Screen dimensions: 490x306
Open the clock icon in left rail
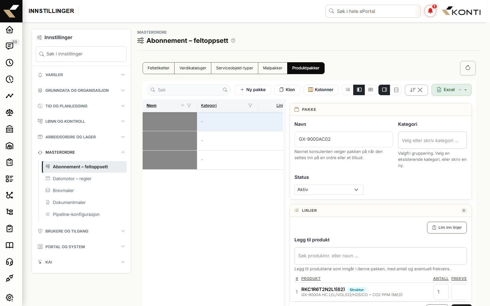tap(10, 63)
